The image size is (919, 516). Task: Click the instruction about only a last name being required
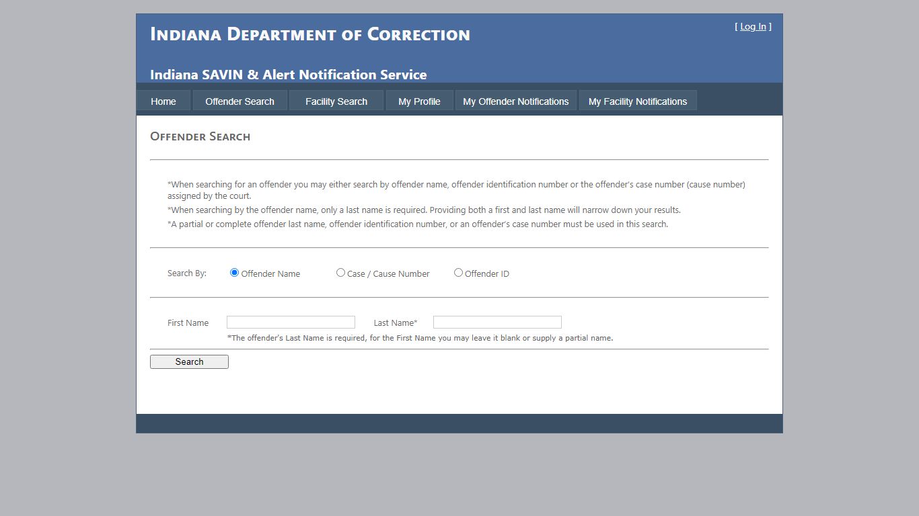point(424,210)
